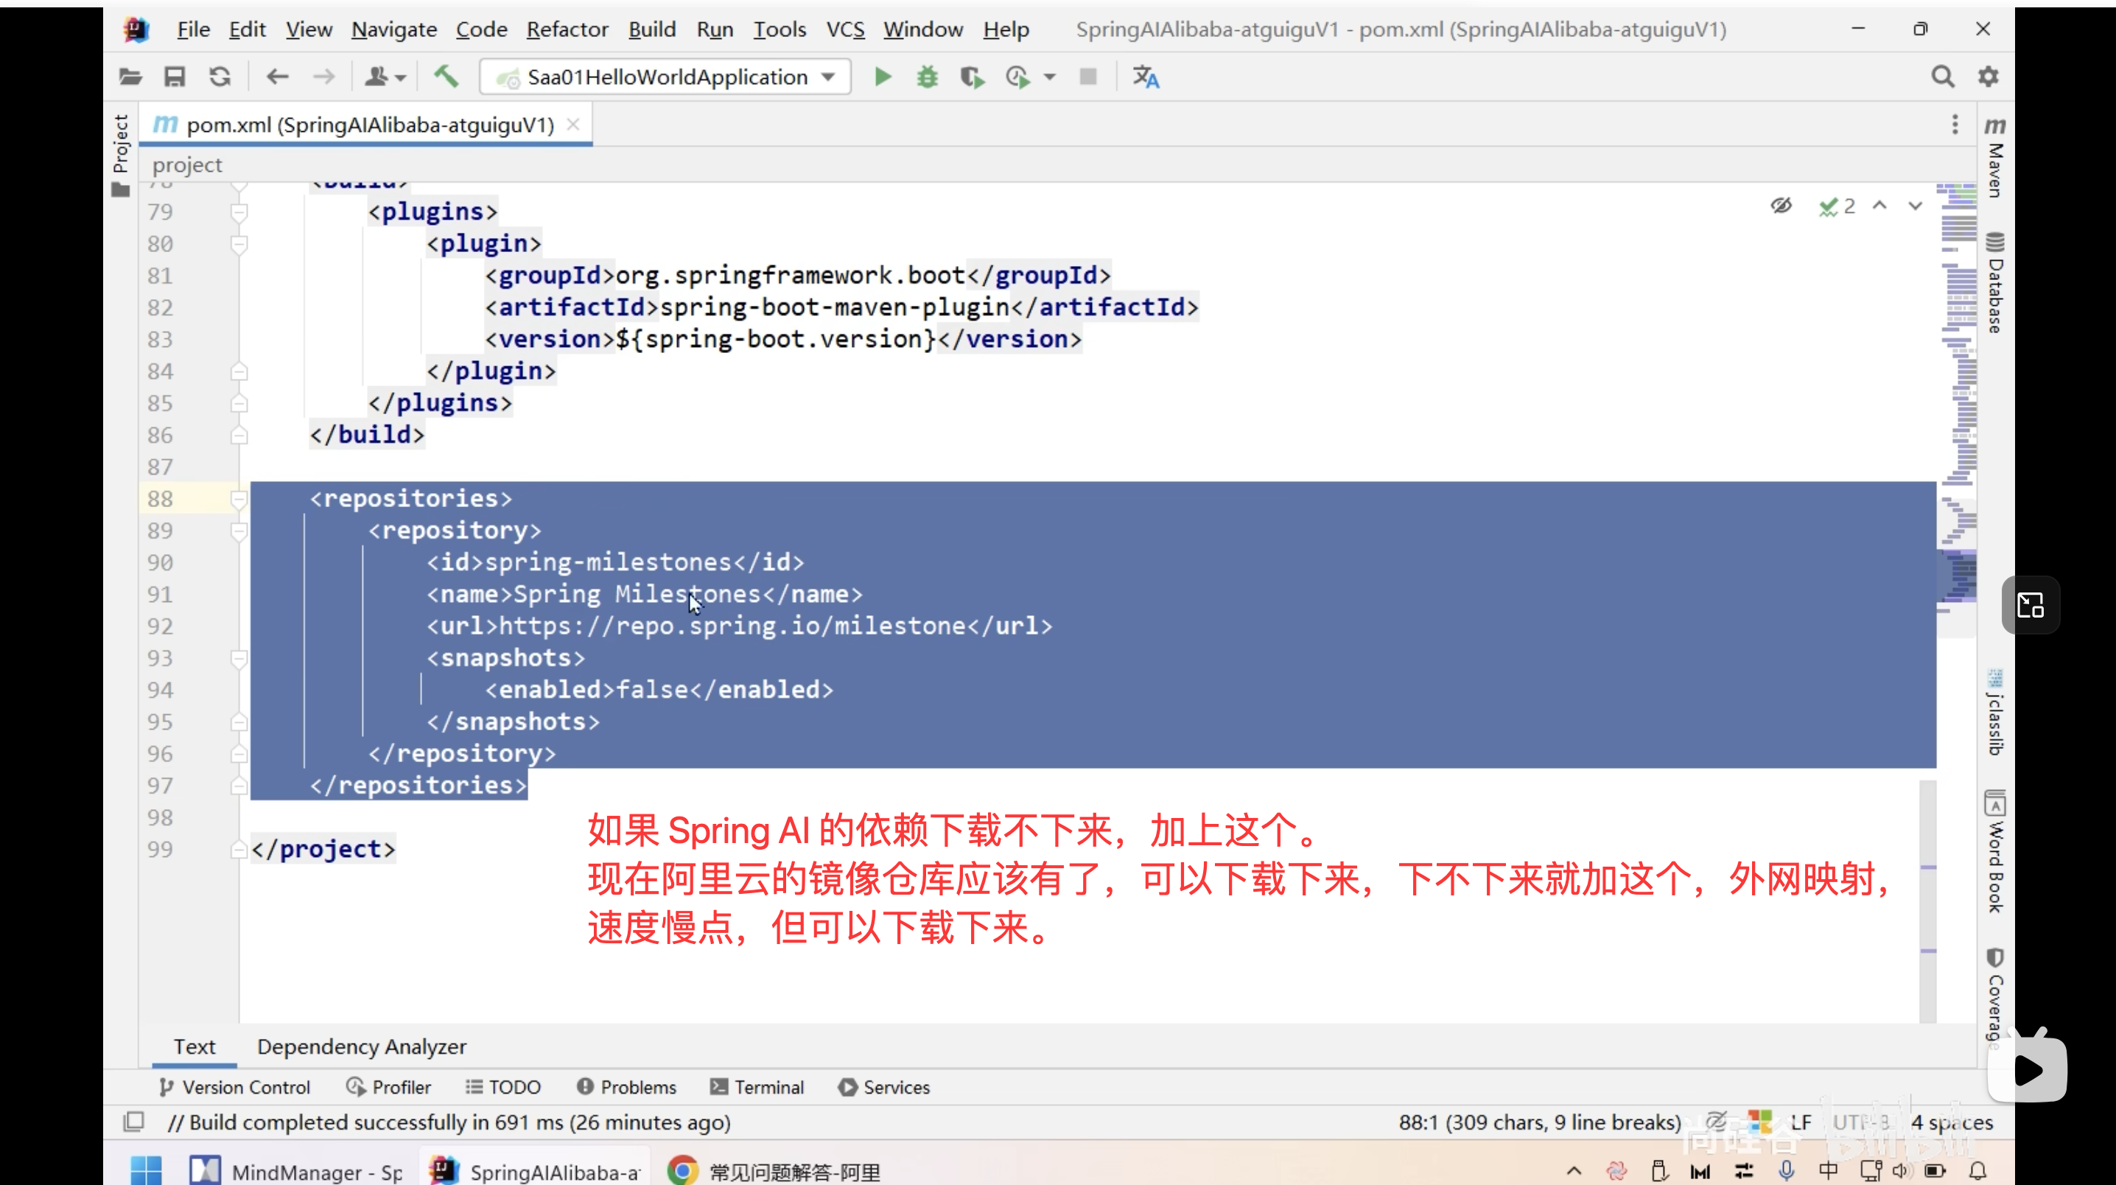The width and height of the screenshot is (2116, 1185).
Task: Open the Terminal tool window
Action: [x=757, y=1087]
